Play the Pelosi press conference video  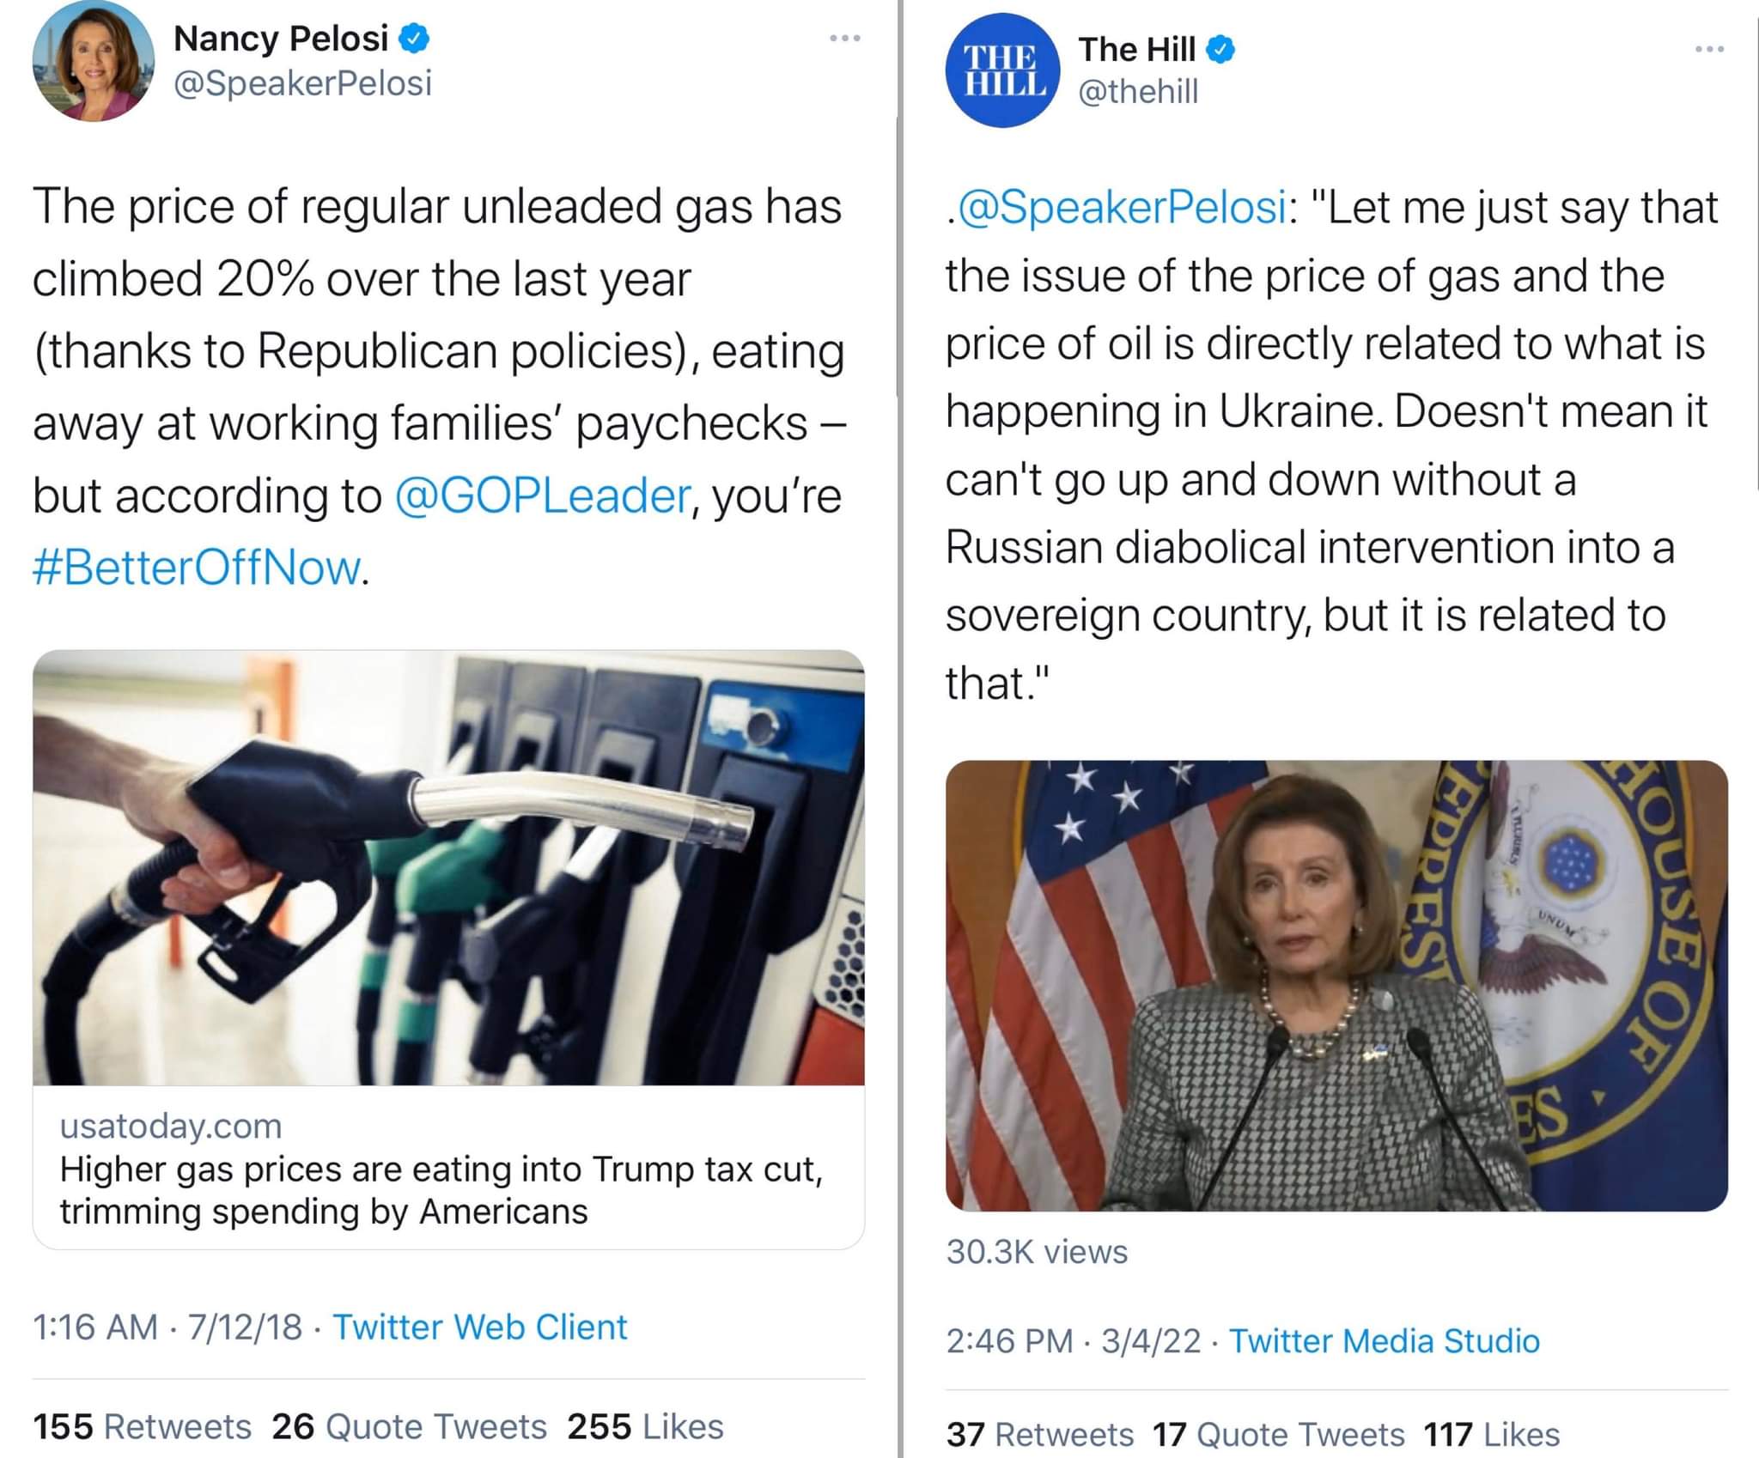coord(1336,986)
